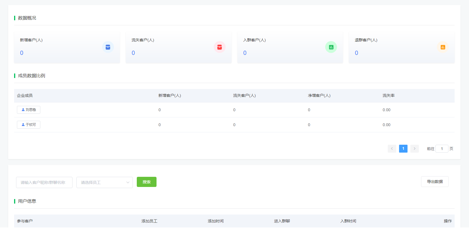Screen dimensions: 469x232
Task: Click the 流失率 column header
Action: (388, 96)
